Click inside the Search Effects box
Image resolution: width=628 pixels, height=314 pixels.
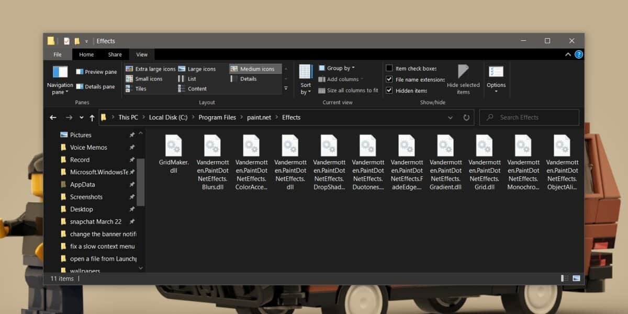click(x=529, y=117)
